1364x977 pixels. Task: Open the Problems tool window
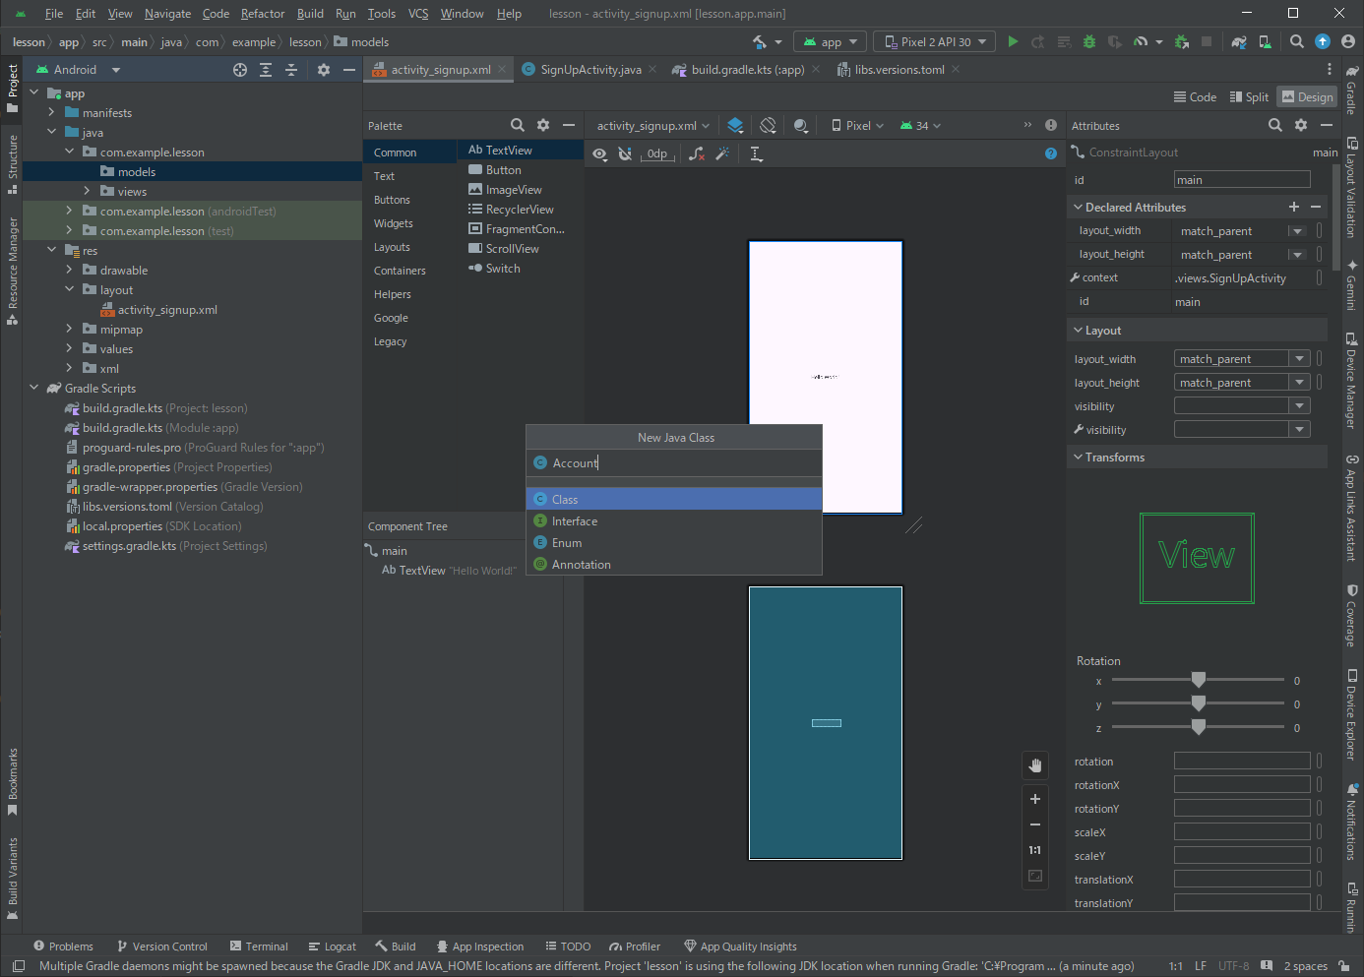click(x=63, y=946)
